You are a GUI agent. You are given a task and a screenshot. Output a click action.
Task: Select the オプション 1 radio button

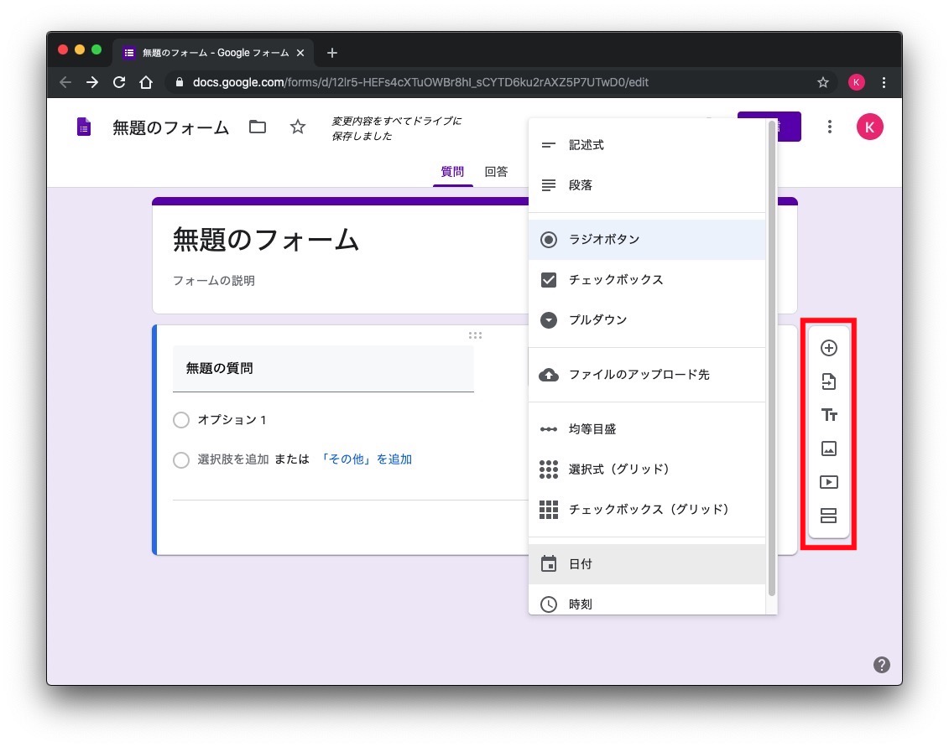click(x=181, y=420)
